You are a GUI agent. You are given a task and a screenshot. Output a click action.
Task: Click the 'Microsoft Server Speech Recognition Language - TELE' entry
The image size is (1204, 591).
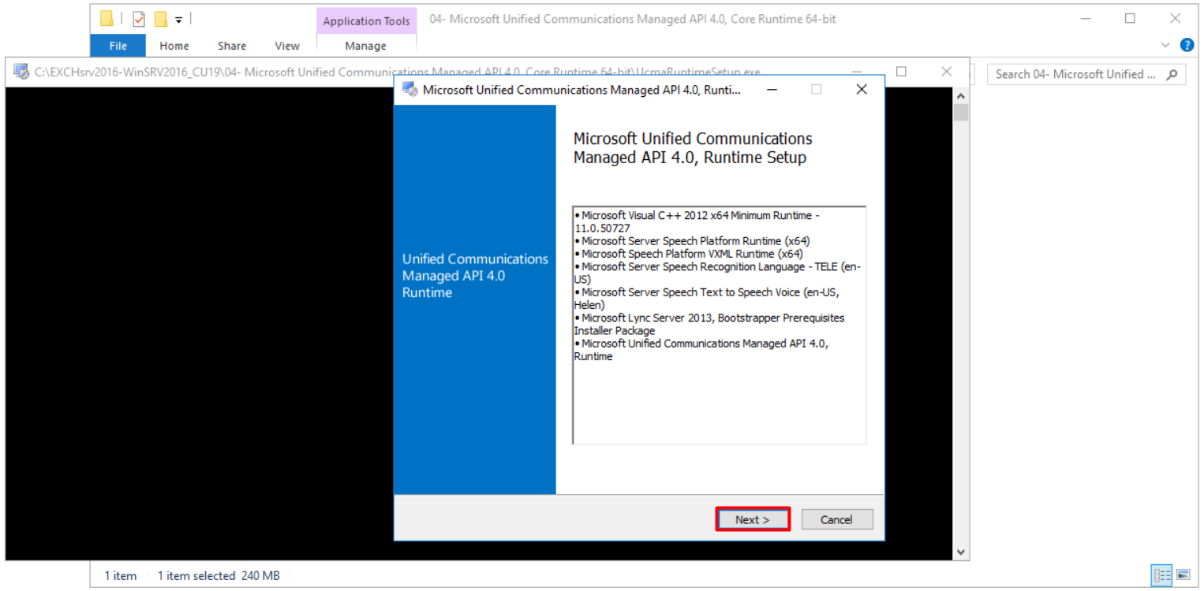717,273
